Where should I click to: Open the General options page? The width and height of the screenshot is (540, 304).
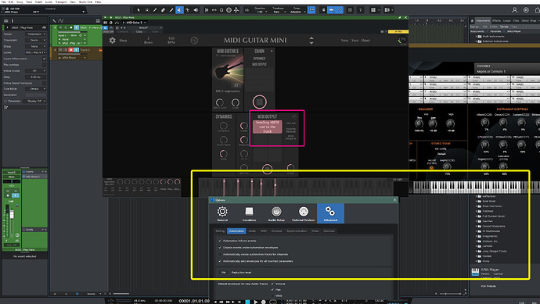pos(222,213)
